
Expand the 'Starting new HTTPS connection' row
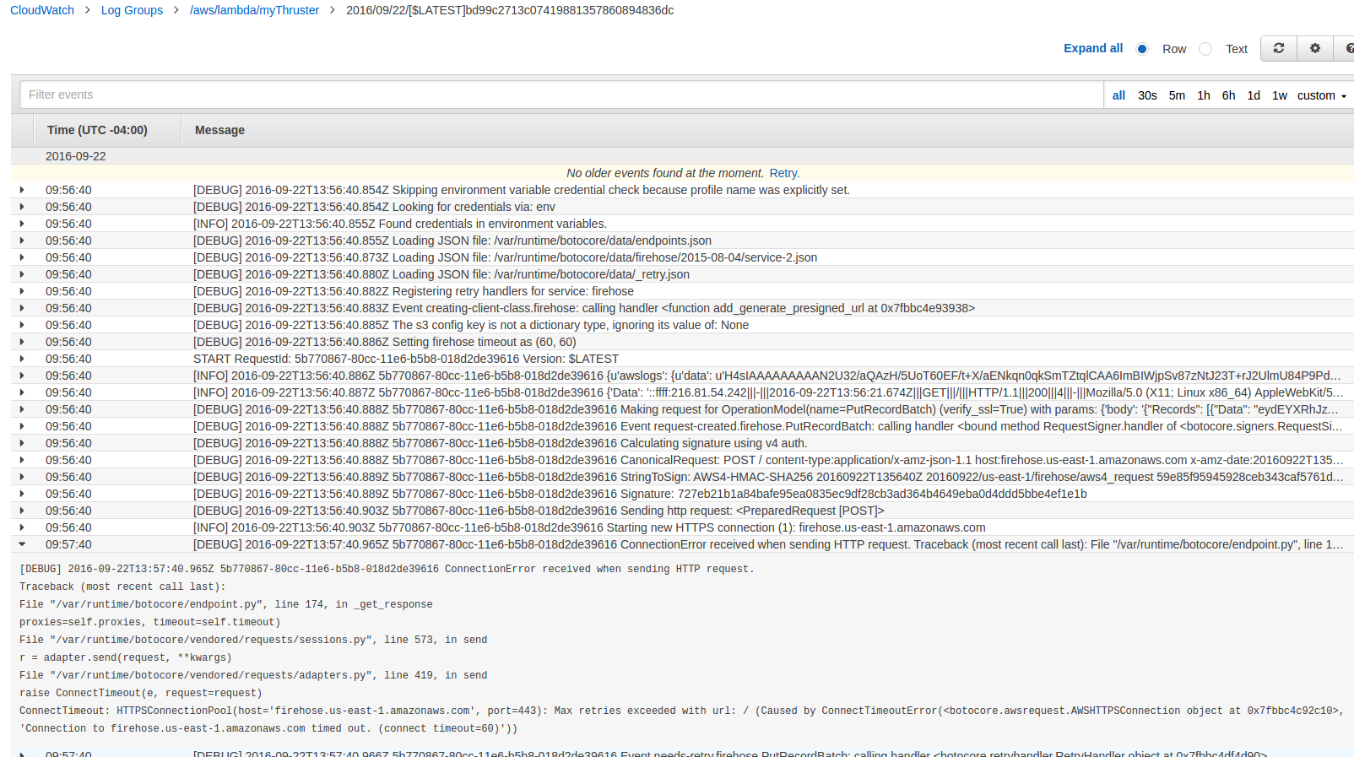22,527
